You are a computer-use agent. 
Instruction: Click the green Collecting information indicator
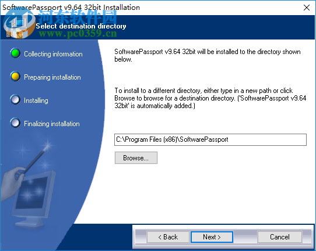15,53
